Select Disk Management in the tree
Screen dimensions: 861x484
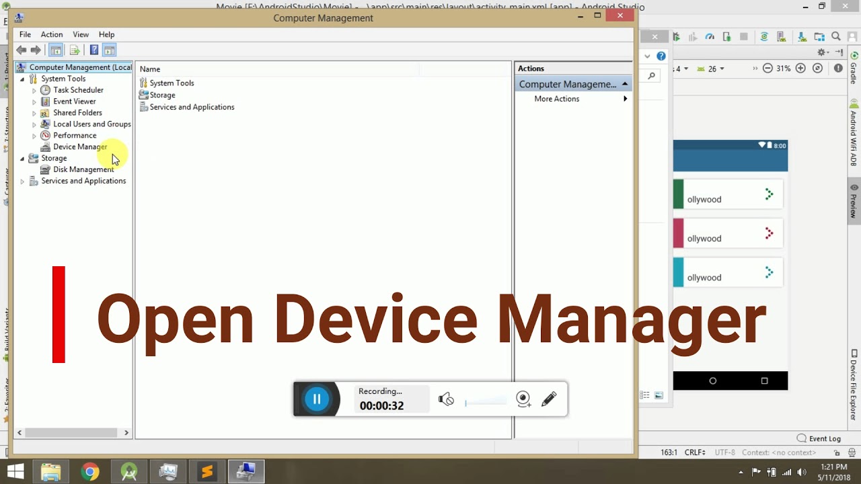coord(83,169)
